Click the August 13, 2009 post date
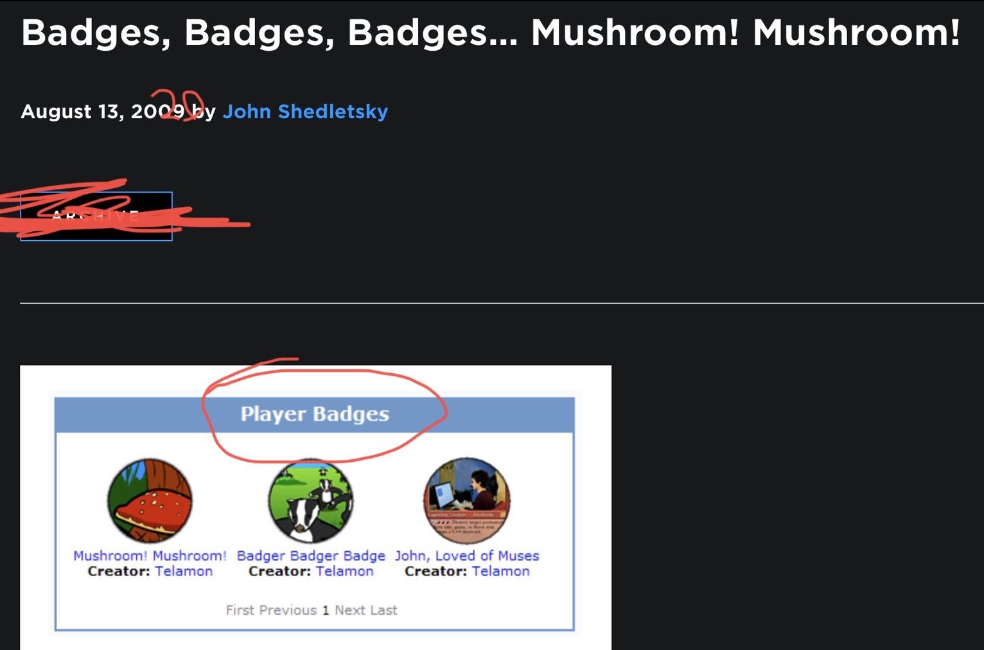The width and height of the screenshot is (984, 650). click(103, 112)
